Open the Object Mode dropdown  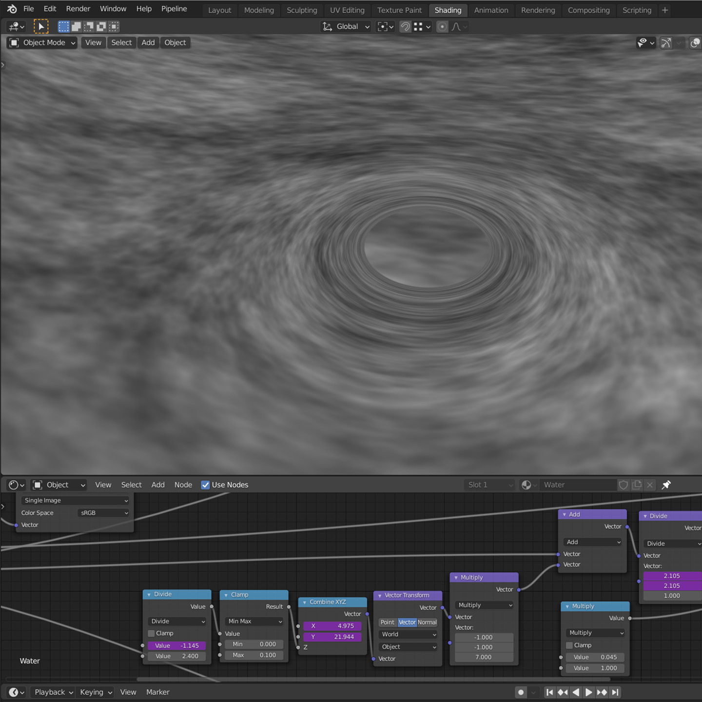click(41, 42)
